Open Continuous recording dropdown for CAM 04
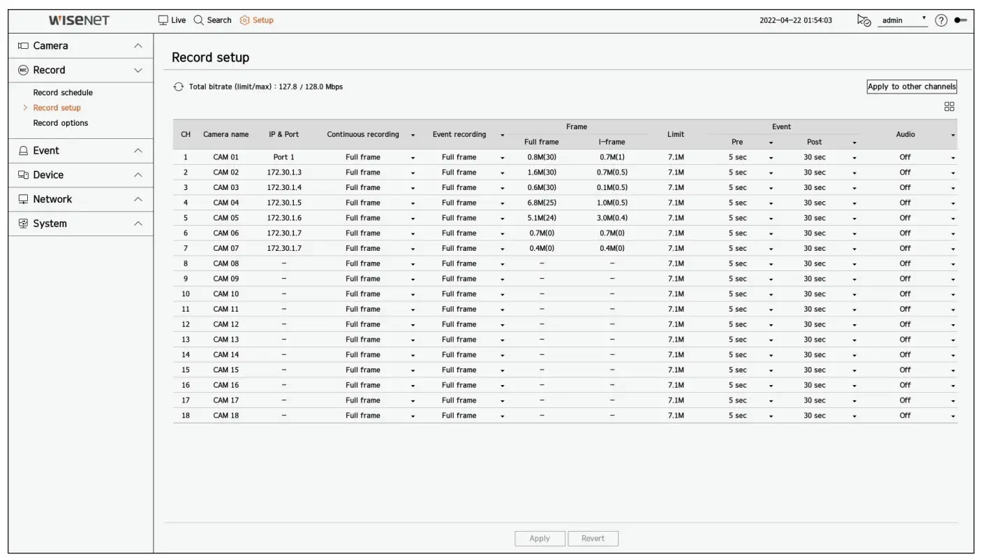The height and width of the screenshot is (559, 983). click(x=413, y=203)
